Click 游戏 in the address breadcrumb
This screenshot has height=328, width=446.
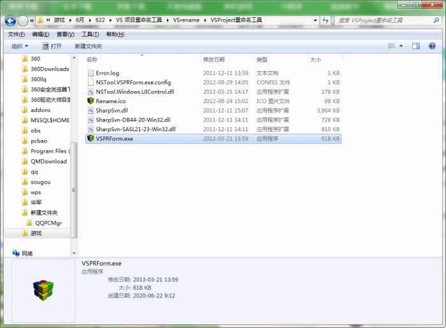pos(59,20)
